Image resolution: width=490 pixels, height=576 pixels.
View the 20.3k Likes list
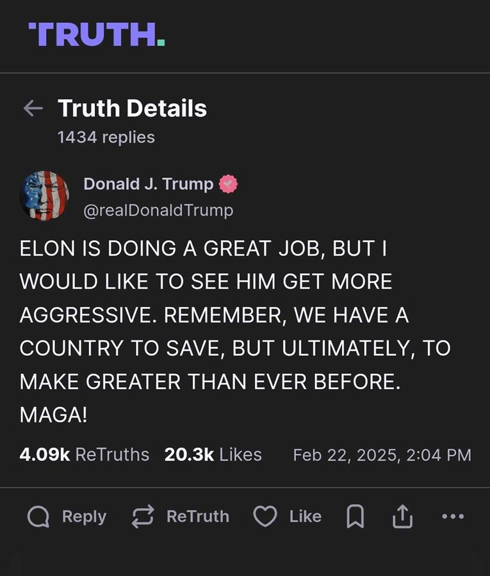pos(213,455)
